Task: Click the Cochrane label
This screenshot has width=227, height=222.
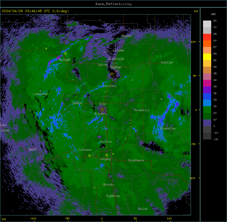Action: click(85, 150)
